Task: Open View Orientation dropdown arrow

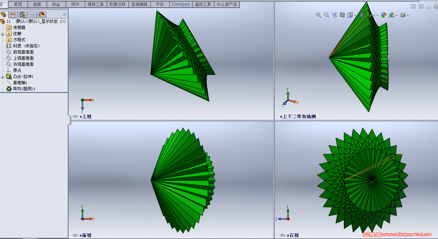Action: coord(355,15)
